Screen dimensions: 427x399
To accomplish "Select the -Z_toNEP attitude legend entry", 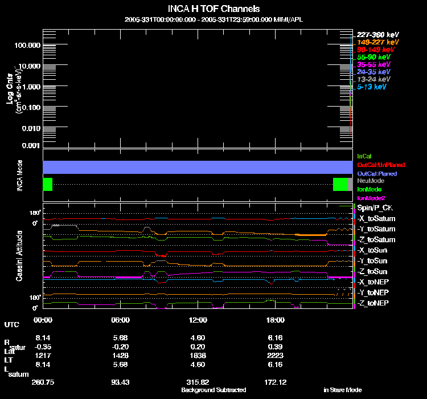I will point(373,303).
